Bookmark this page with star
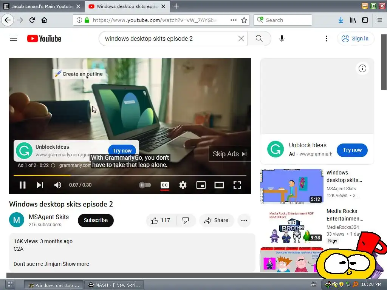 coord(244,20)
